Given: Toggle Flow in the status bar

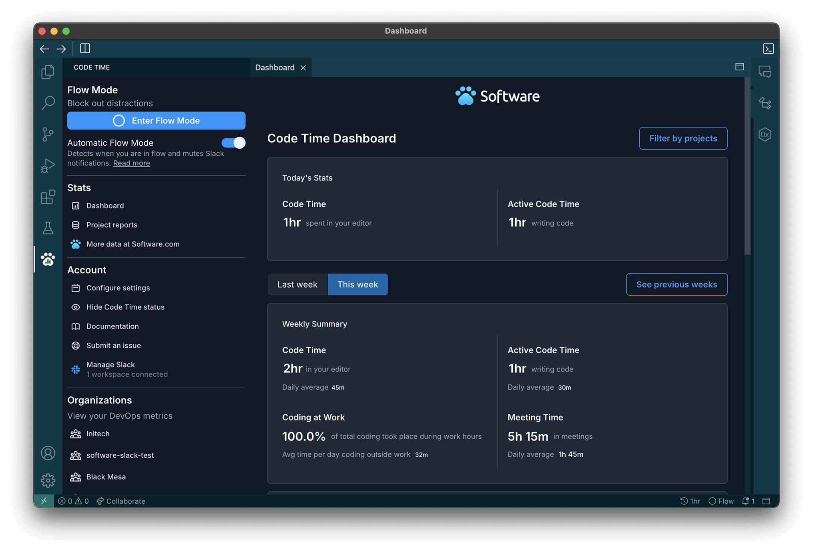Looking at the screenshot, I should point(721,501).
